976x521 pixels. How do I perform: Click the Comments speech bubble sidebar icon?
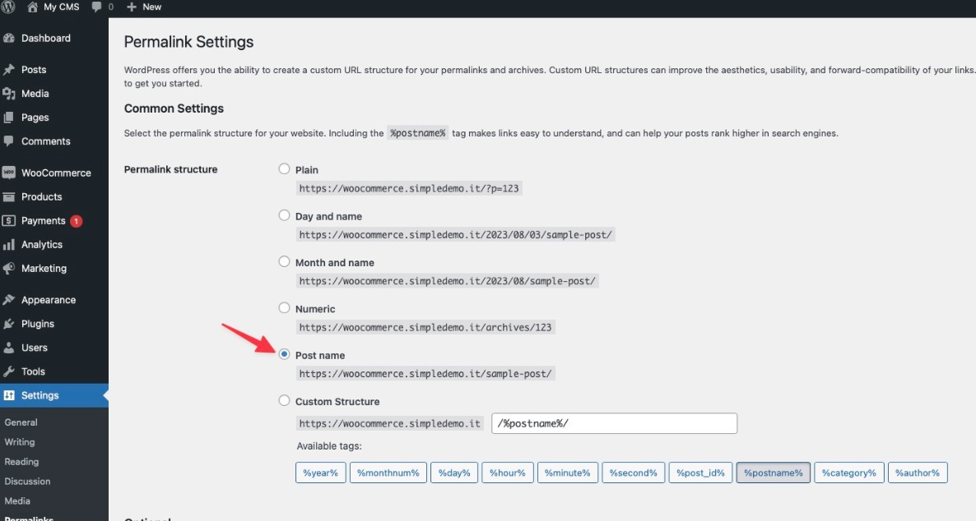[9, 141]
